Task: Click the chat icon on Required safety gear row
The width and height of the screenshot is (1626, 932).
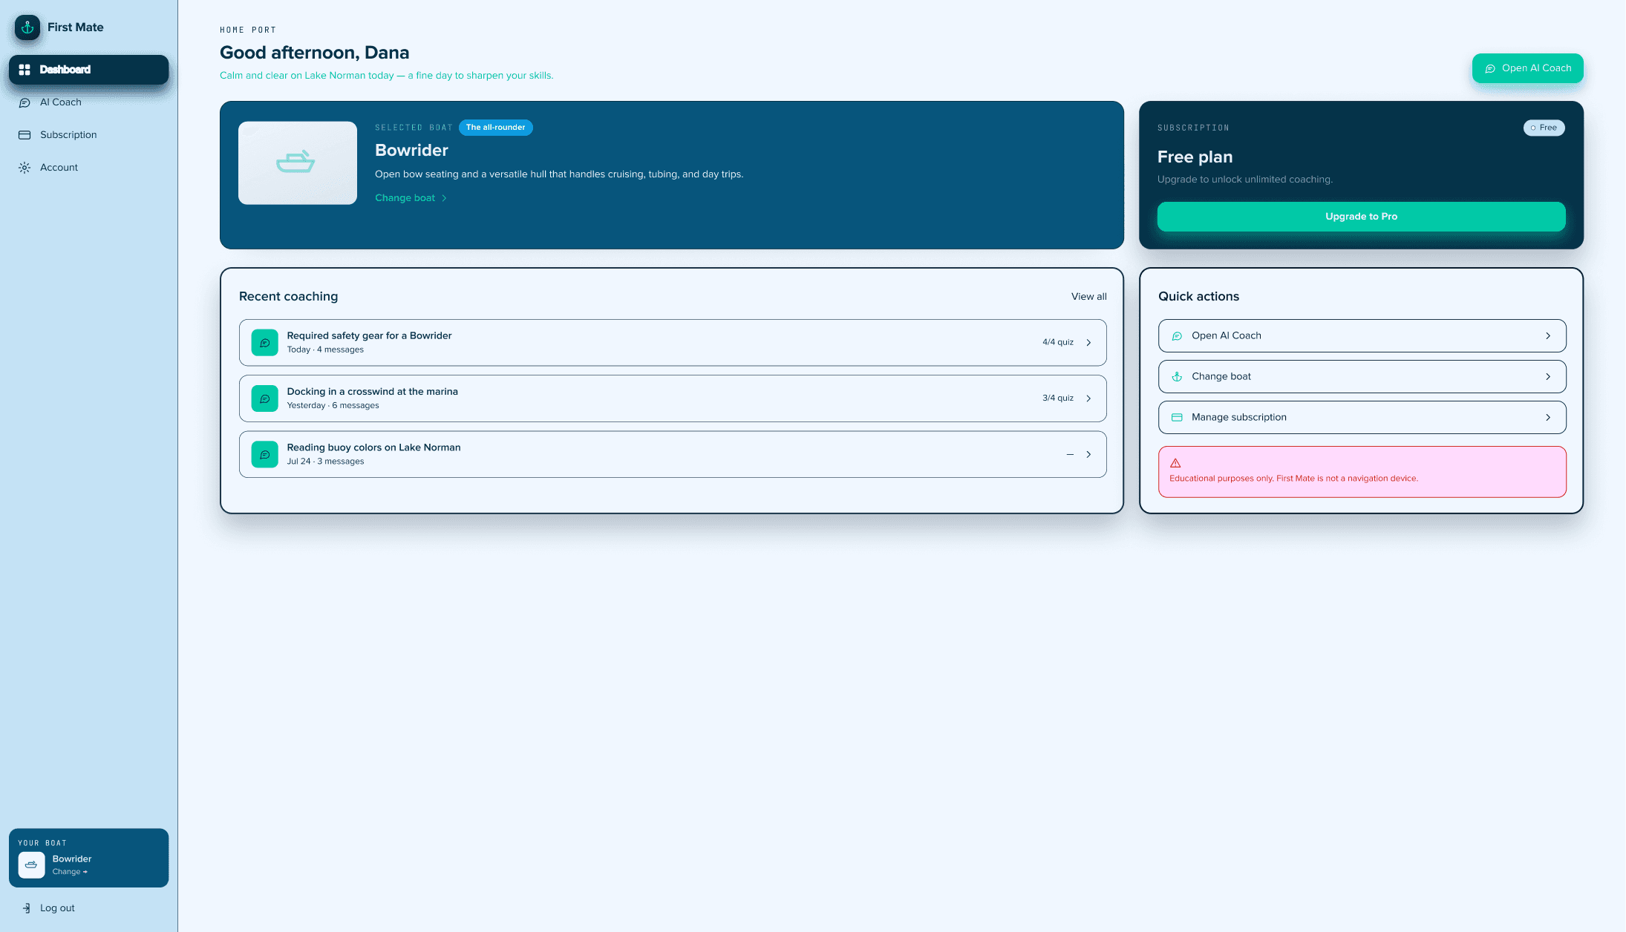Action: click(265, 343)
